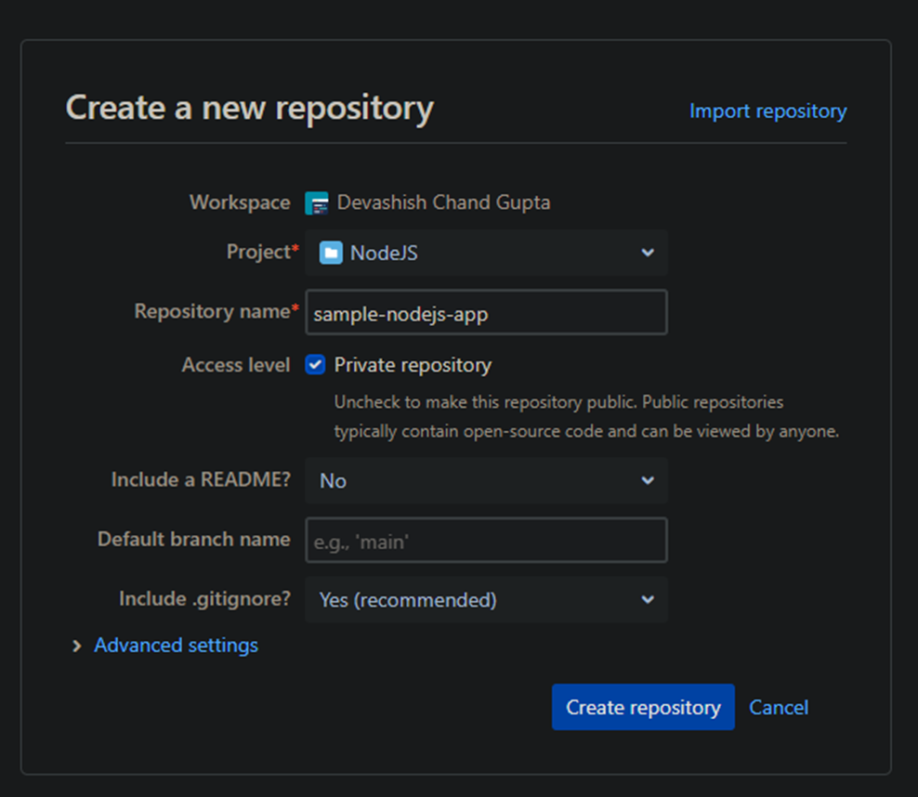Viewport: 918px width, 797px height.
Task: Click into the Default branch name field
Action: click(x=486, y=541)
